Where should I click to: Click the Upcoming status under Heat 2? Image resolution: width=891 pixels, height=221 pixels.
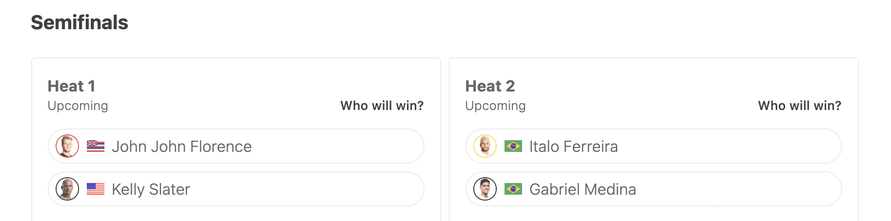[x=495, y=106]
